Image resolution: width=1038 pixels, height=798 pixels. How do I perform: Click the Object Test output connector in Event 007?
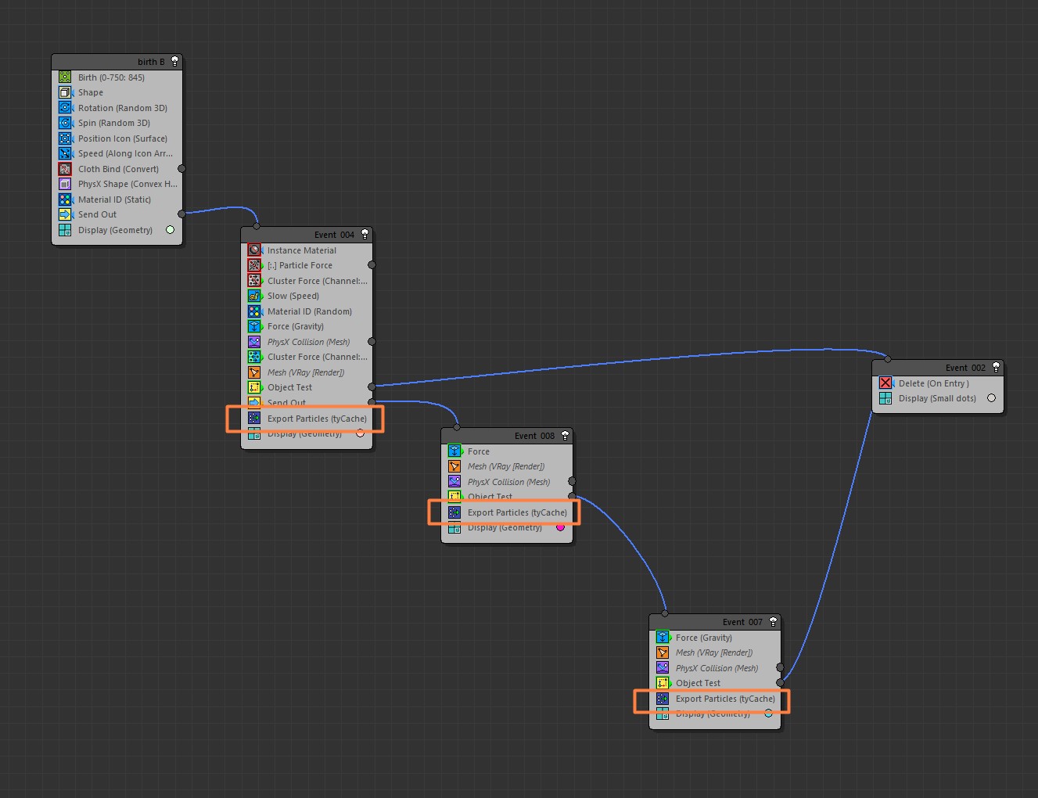point(780,682)
